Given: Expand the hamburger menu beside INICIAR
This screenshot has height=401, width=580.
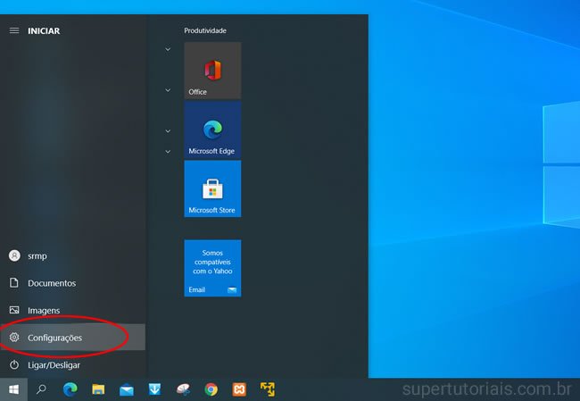Looking at the screenshot, I should coord(13,30).
